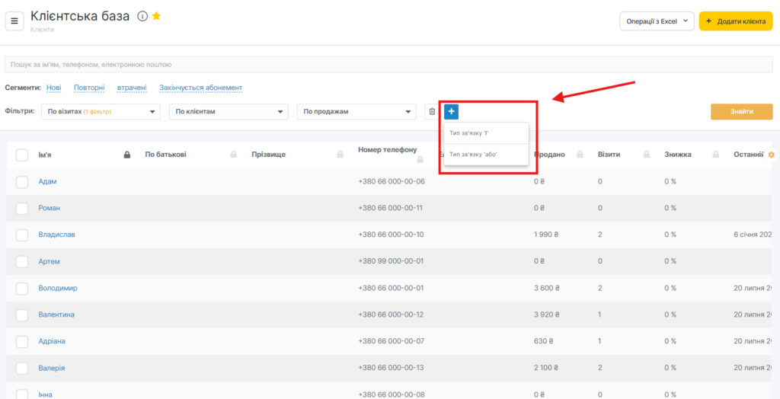Image resolution: width=780 pixels, height=399 pixels.
Task: Toggle the yellow favorite star icon
Action: pyautogui.click(x=156, y=16)
